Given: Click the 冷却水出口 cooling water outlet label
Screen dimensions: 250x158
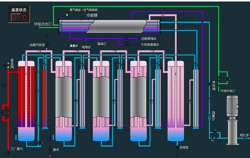Looking at the screenshot, I should 46,23.
